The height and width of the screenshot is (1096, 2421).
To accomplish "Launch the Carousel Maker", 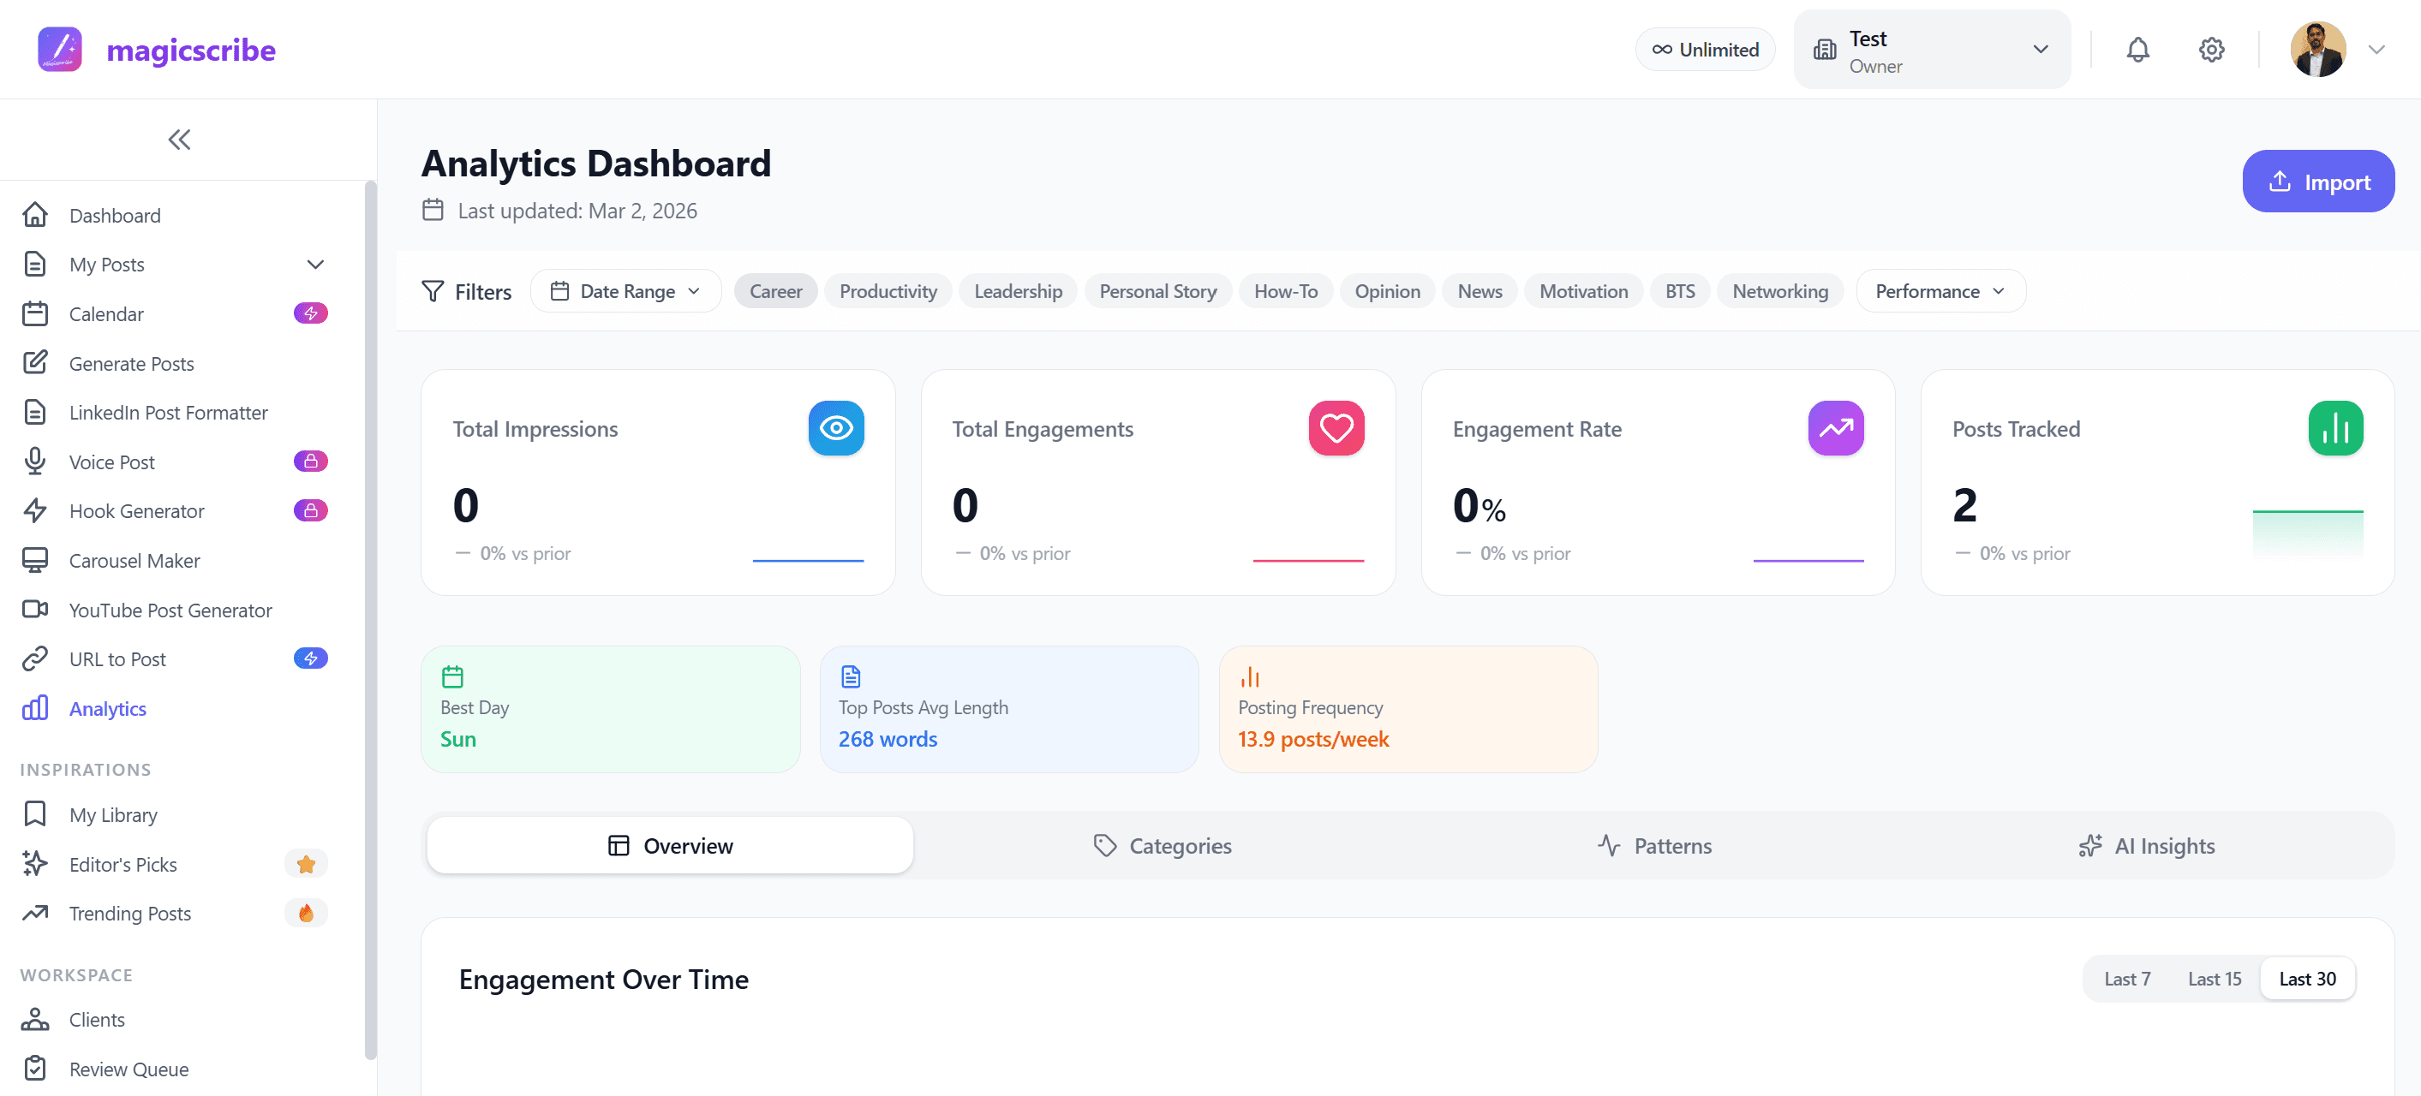I will [x=134, y=560].
